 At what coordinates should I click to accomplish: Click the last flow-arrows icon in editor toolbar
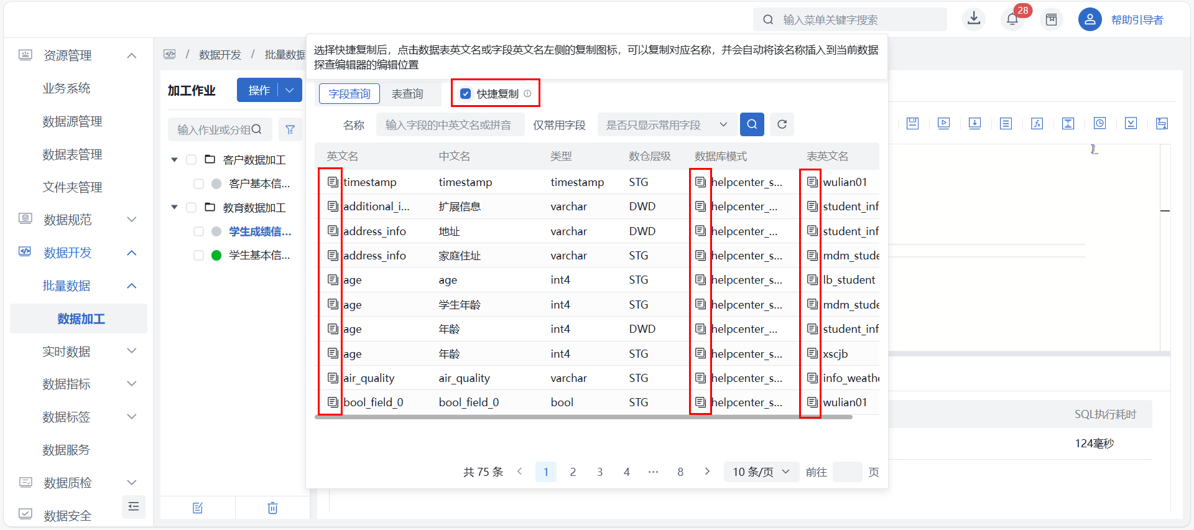point(1162,123)
